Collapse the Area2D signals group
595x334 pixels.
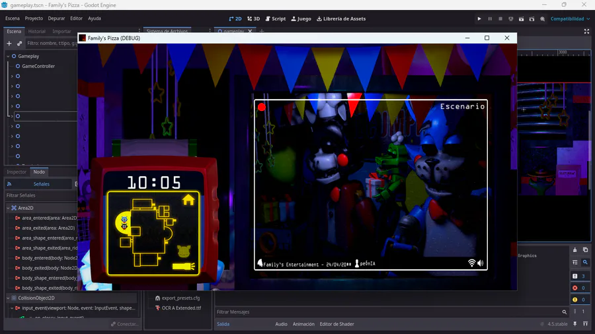click(7, 208)
